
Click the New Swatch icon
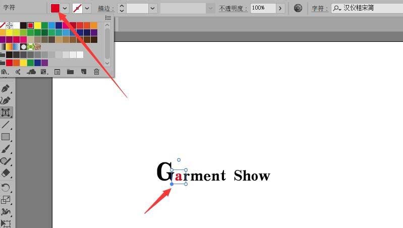coord(84,72)
